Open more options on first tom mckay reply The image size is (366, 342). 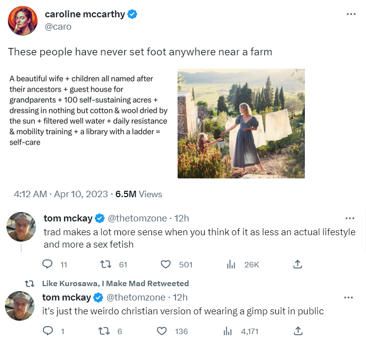[x=350, y=218]
